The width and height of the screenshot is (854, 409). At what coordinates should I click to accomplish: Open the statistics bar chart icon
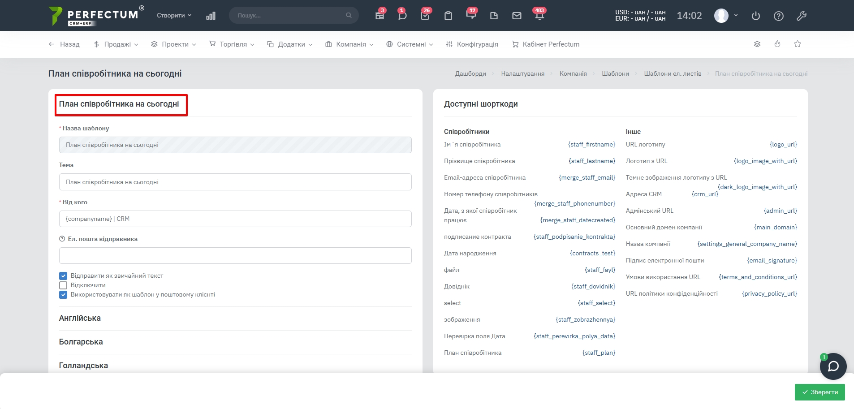211,16
